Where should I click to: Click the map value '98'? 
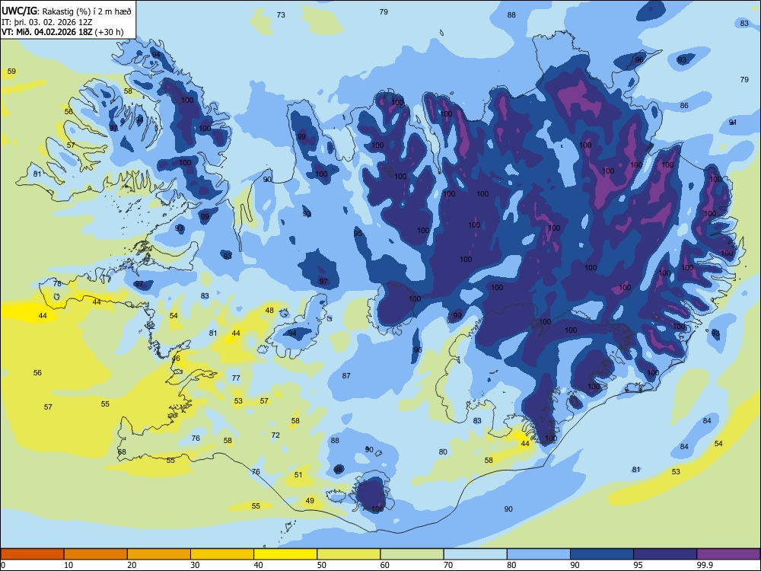339,470
